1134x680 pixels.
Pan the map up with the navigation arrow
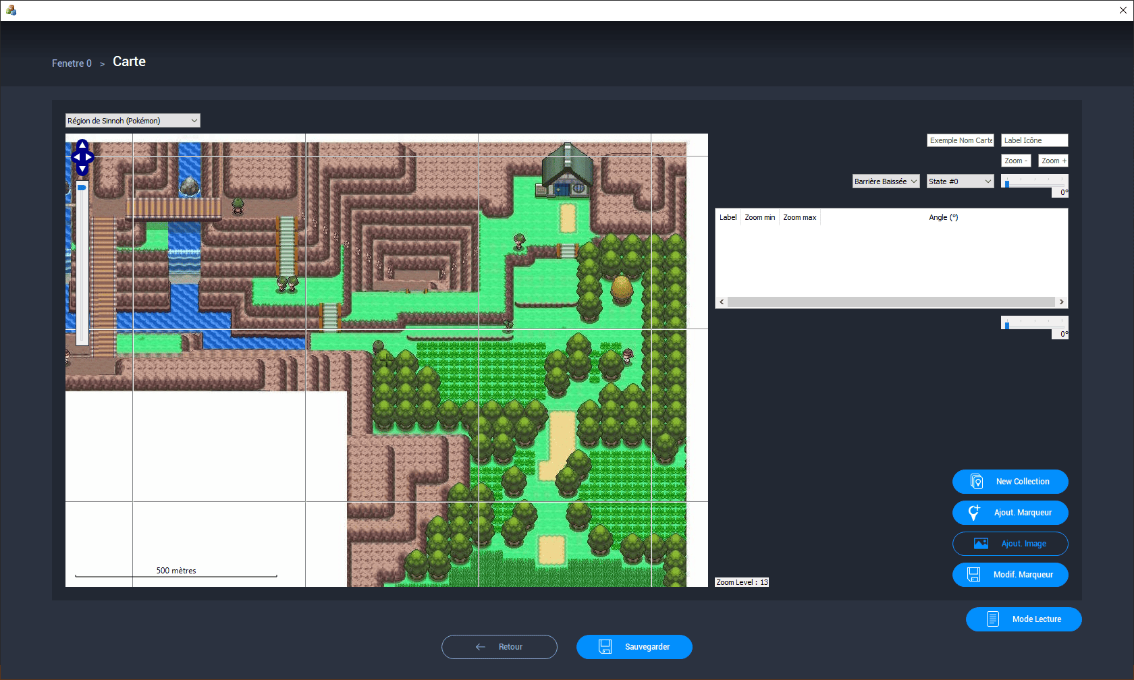point(82,145)
